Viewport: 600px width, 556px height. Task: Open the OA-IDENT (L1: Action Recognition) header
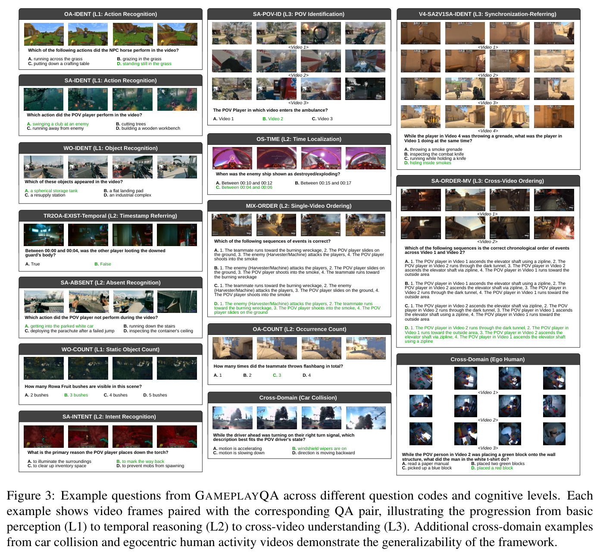[x=110, y=14]
